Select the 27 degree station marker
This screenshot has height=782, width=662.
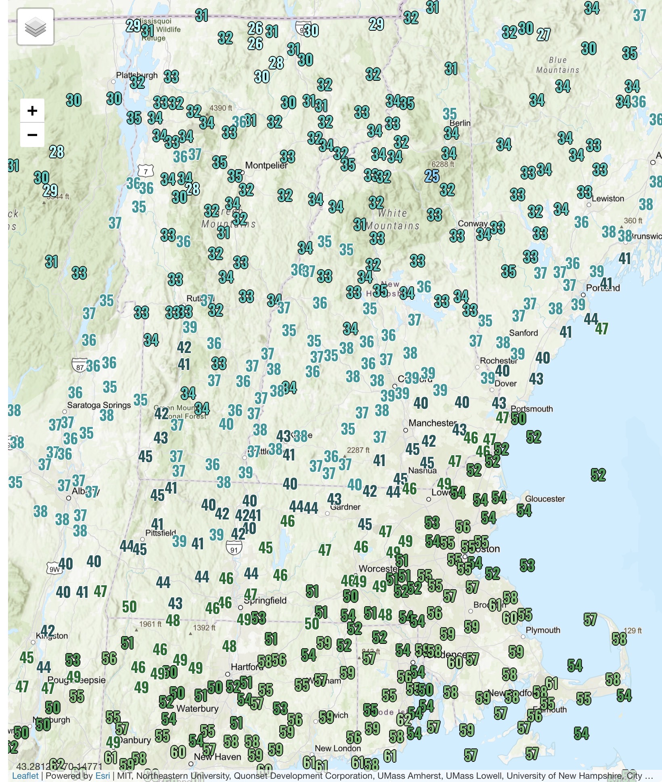click(x=543, y=35)
